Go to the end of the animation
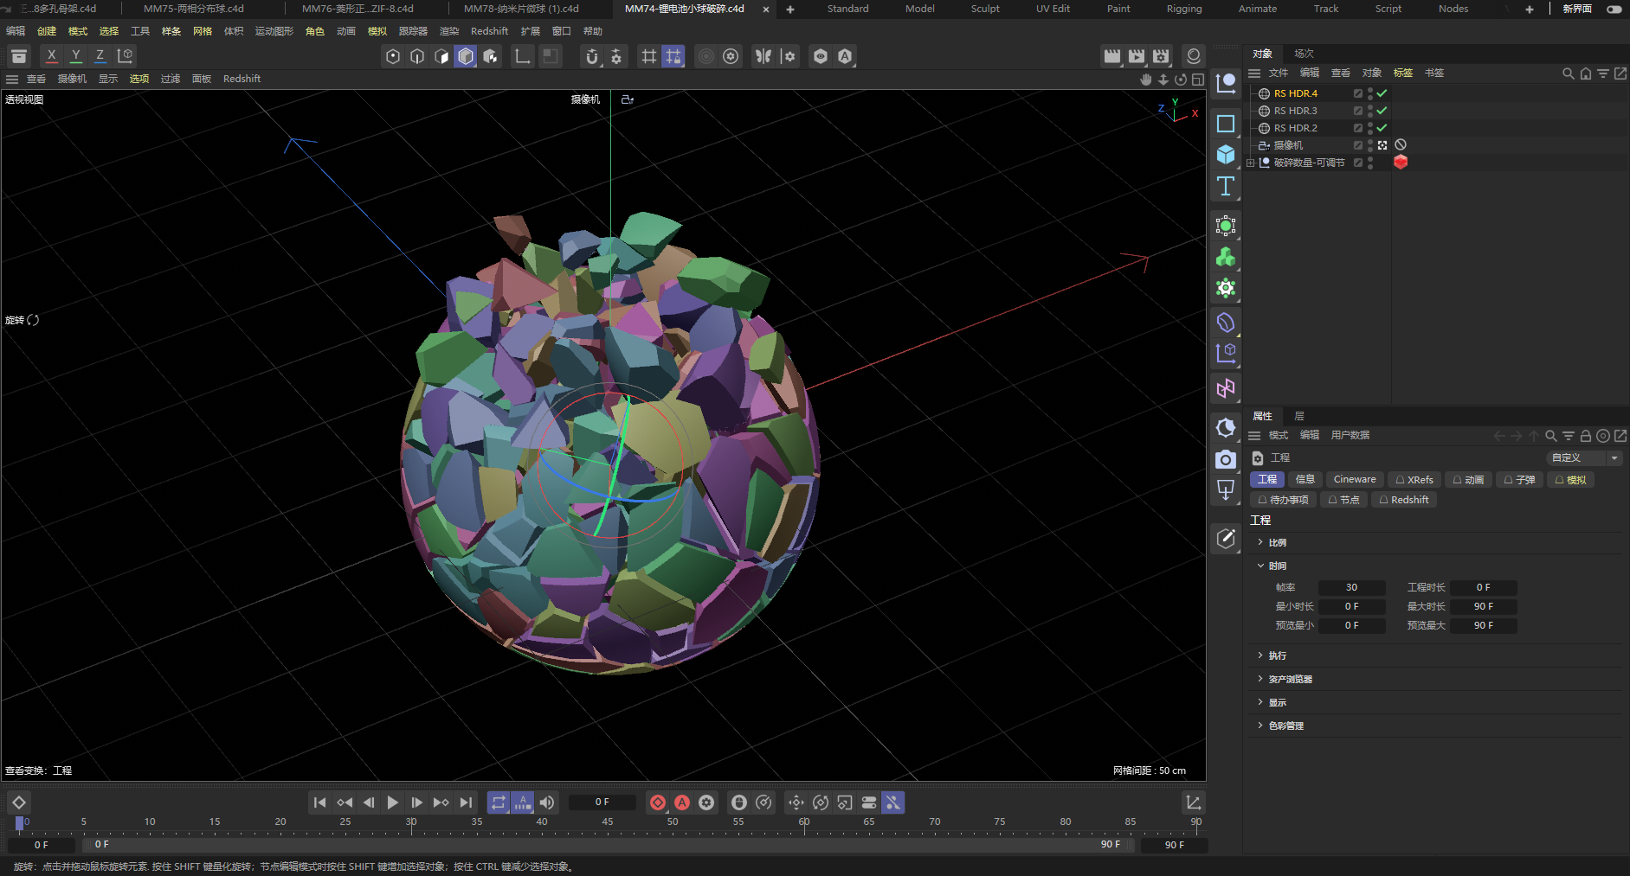Image resolution: width=1630 pixels, height=876 pixels. [x=466, y=802]
